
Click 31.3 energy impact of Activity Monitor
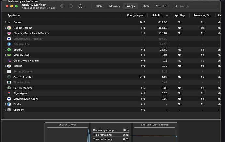142,77
